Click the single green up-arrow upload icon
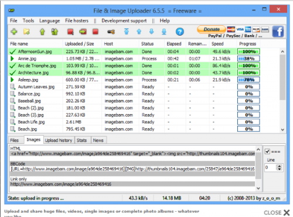Image resolution: width=293 pixels, height=217 pixels. (42, 32)
